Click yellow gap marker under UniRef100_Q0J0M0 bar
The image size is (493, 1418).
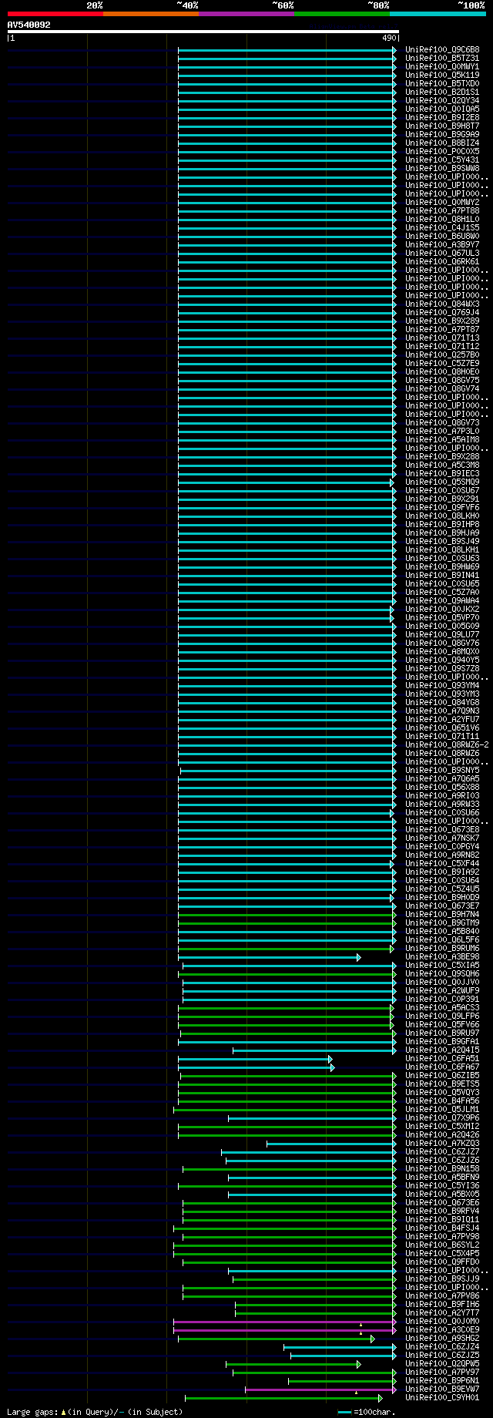pos(361,1326)
